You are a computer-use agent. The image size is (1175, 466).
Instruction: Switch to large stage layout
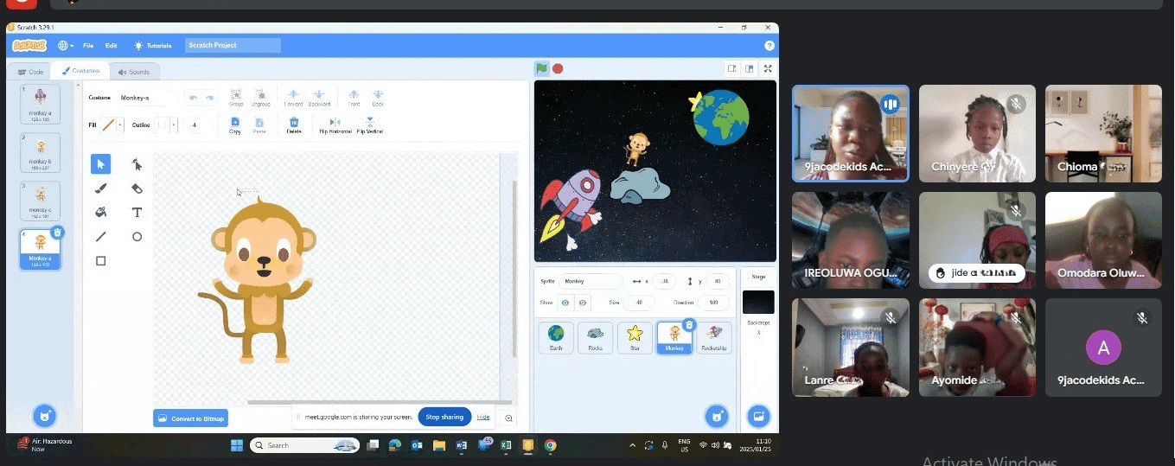coord(749,69)
